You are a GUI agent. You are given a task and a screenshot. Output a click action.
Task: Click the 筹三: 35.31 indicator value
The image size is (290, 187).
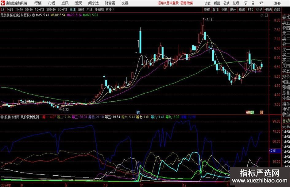point(79,117)
